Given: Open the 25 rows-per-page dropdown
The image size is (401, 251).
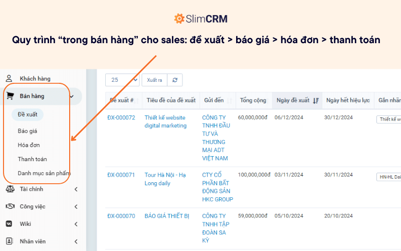Looking at the screenshot, I should [x=122, y=80].
